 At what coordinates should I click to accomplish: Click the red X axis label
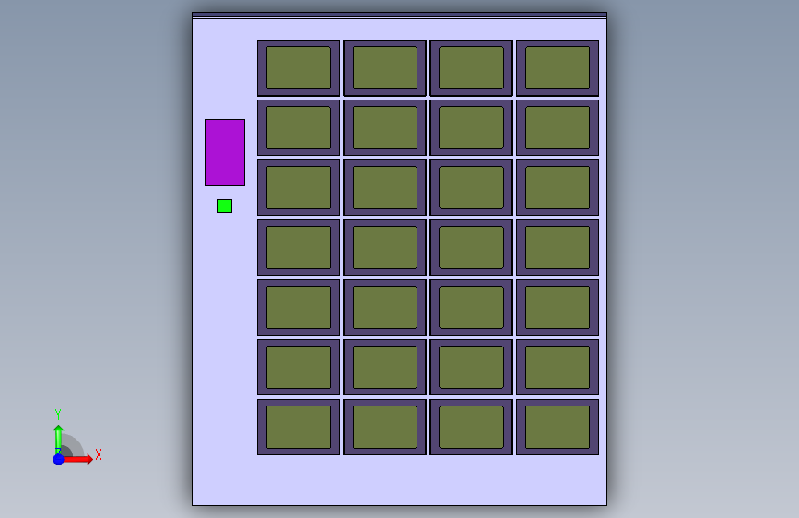[99, 454]
